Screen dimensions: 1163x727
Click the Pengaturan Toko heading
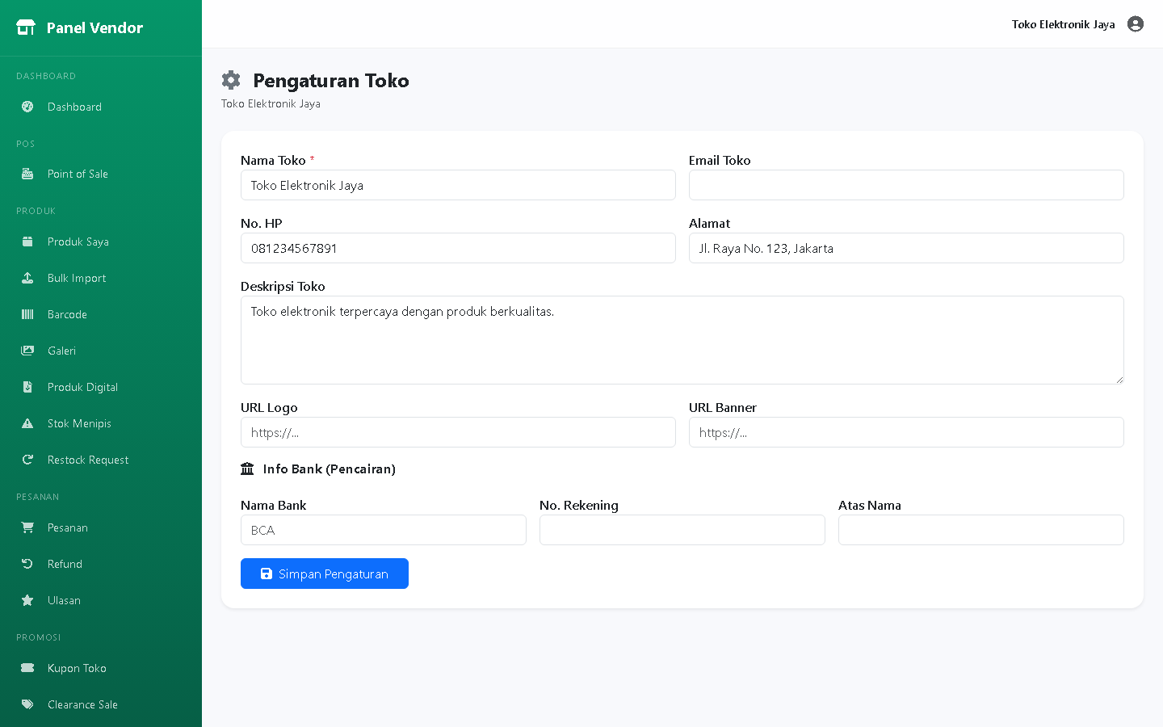(331, 80)
